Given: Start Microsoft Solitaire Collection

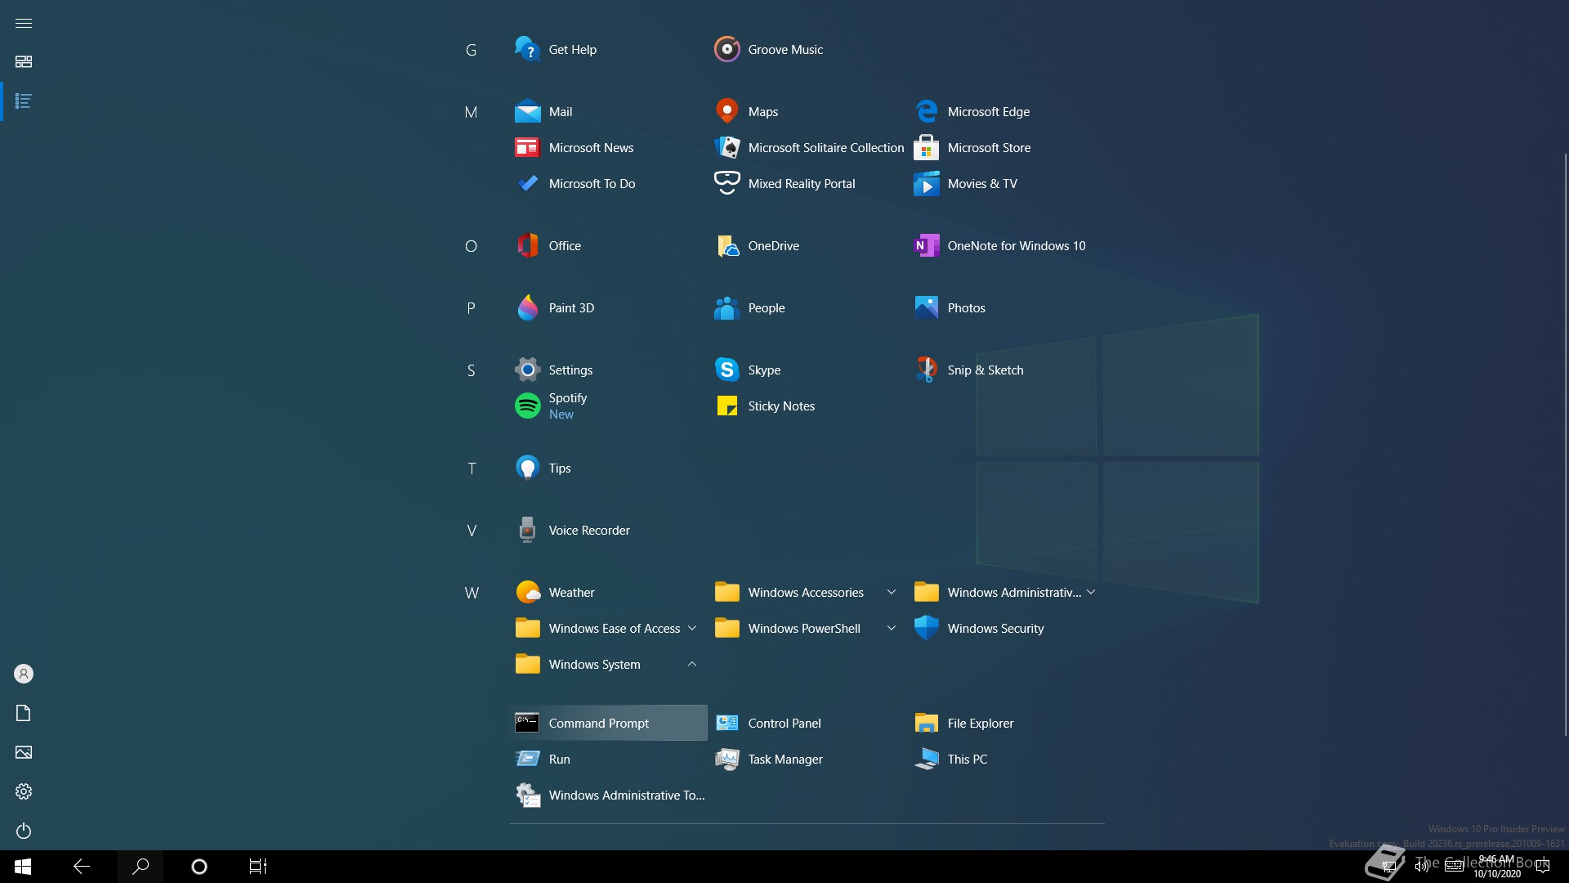Looking at the screenshot, I should [807, 148].
